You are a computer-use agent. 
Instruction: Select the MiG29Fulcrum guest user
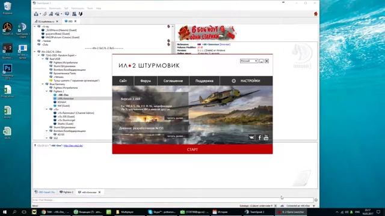[x=63, y=37]
